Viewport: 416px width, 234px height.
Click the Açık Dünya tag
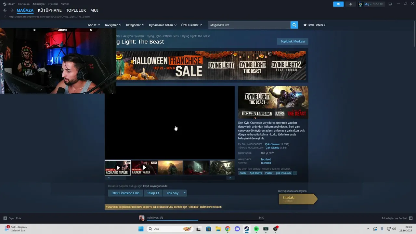click(x=256, y=173)
